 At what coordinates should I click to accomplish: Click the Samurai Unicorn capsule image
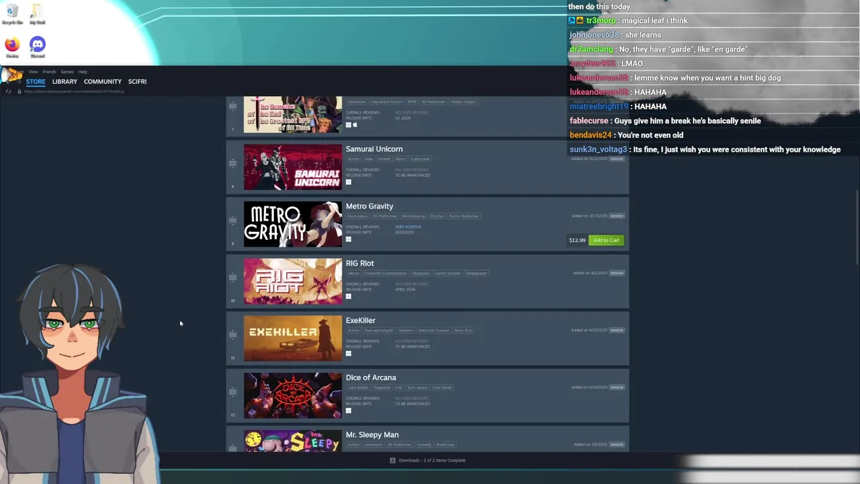pyautogui.click(x=293, y=167)
